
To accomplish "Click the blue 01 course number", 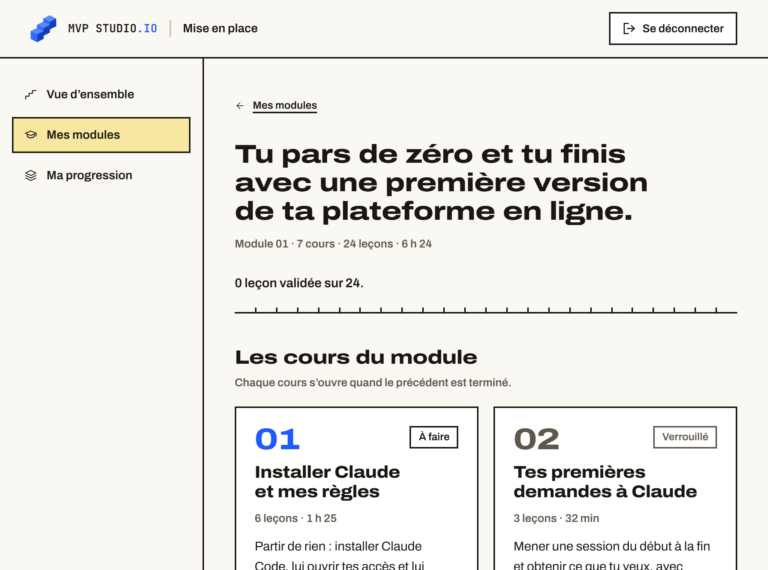I will pyautogui.click(x=277, y=439).
